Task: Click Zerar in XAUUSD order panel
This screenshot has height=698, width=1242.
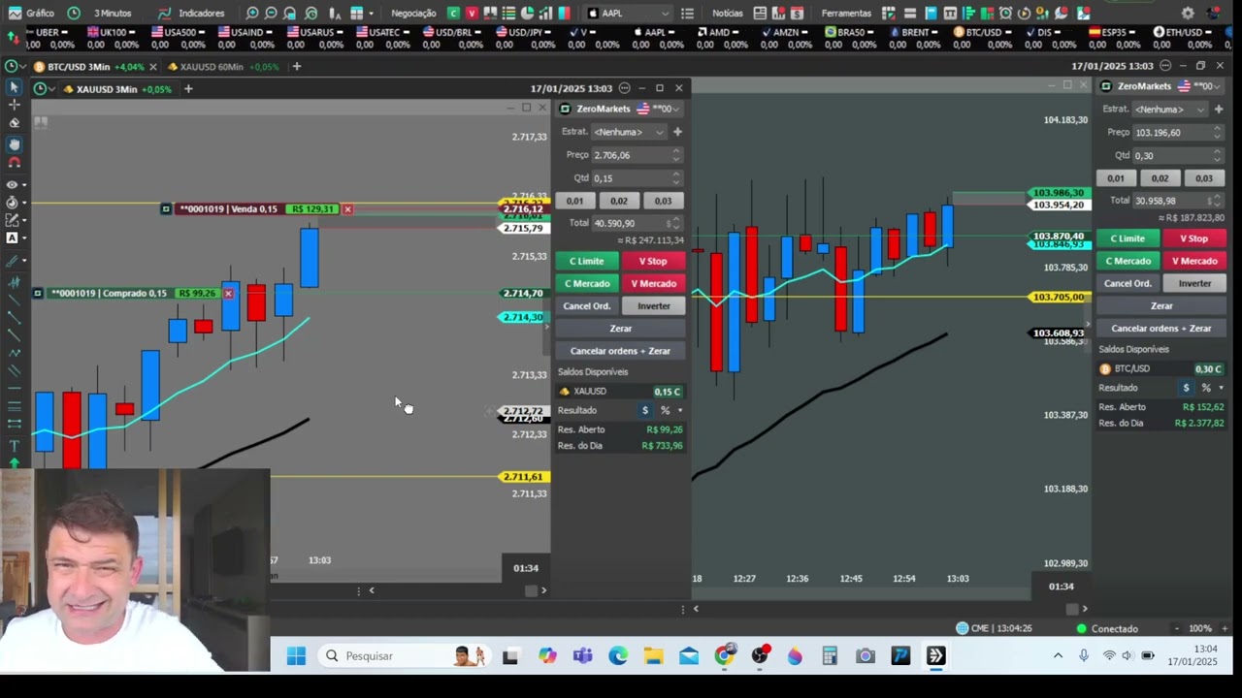Action: coord(620,329)
